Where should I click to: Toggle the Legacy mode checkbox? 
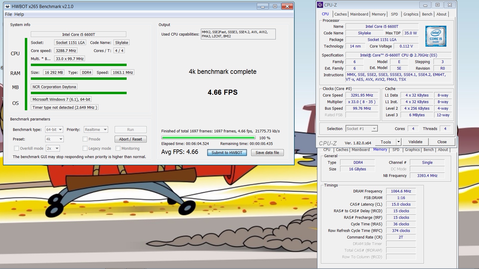[85, 148]
